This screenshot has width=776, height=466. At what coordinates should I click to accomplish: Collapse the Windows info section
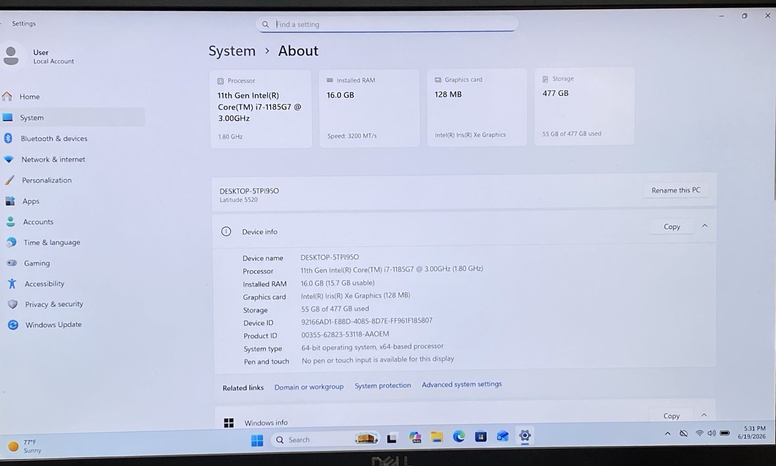point(704,415)
